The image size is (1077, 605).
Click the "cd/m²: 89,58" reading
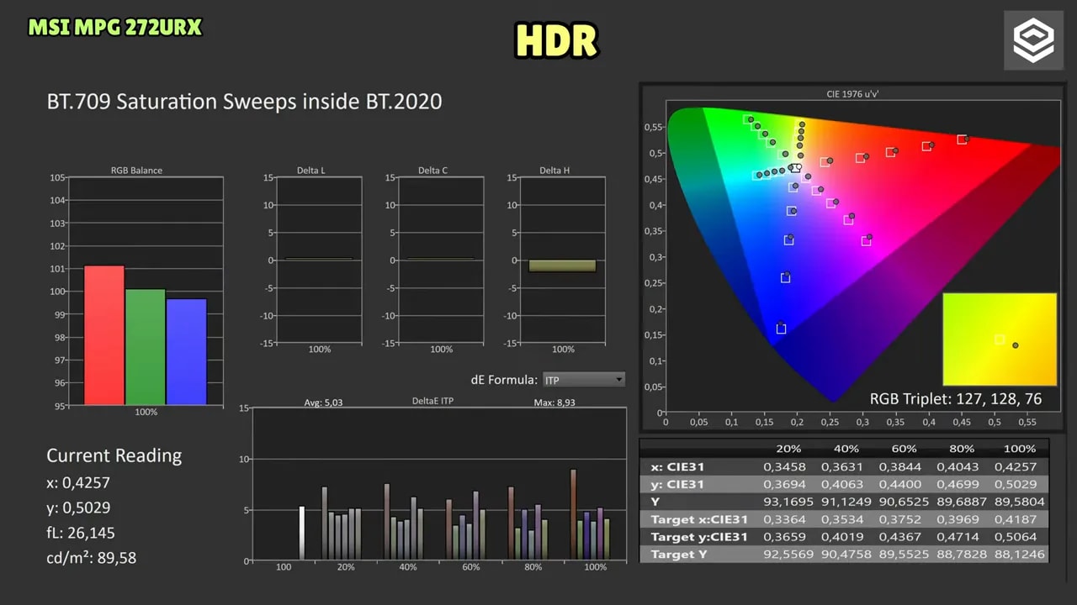91,558
